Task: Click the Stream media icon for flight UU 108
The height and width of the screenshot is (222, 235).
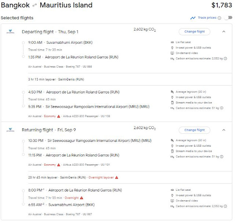Action: (x=172, y=103)
